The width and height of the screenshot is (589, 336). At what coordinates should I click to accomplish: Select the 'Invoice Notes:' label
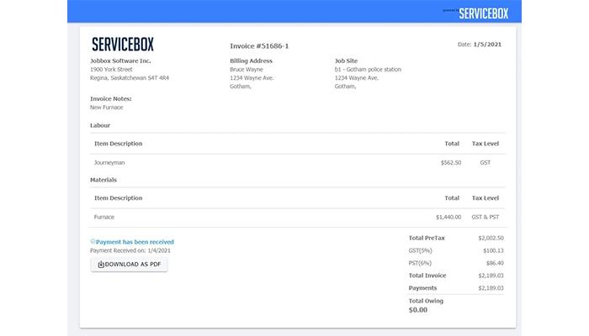tap(111, 98)
